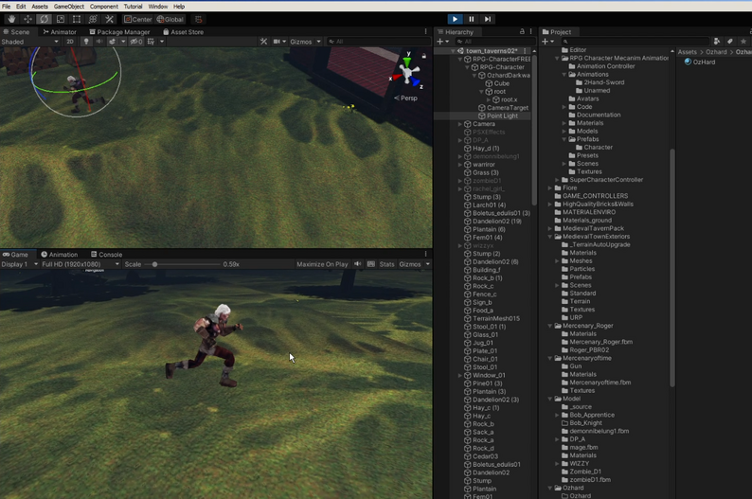
Task: Toggle hidden objects visibility counter
Action: 136,42
